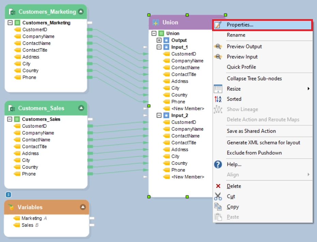Select the Marketing variable

coord(32,218)
